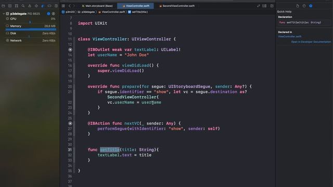
Task: Click textLabel.text on line 32
Action: coord(114,155)
